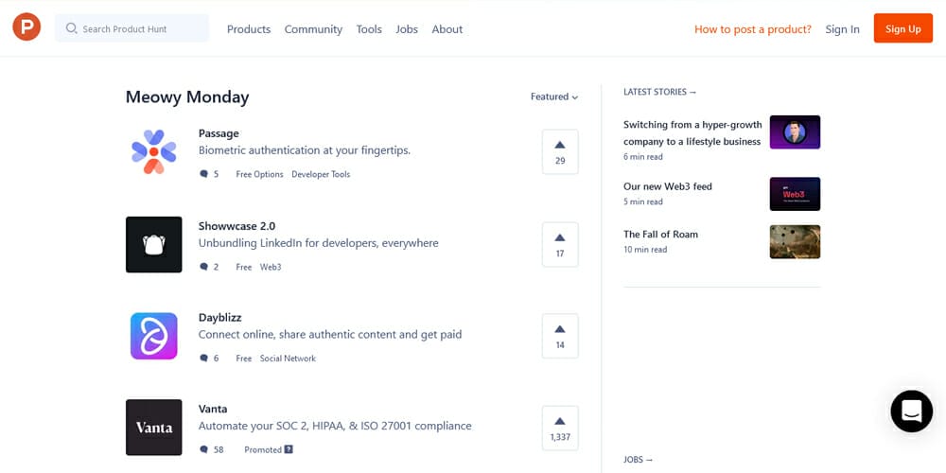Click the Free tag on Showwcase 2.0
This screenshot has width=946, height=473.
coord(244,267)
